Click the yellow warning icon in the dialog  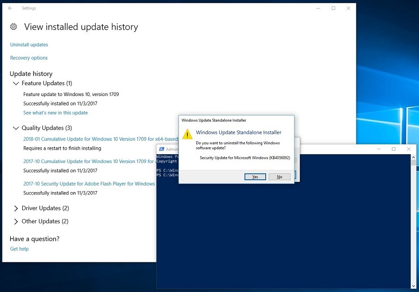pyautogui.click(x=187, y=135)
